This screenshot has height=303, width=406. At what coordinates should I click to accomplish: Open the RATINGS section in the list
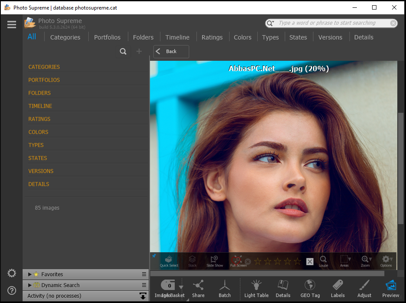(x=40, y=119)
